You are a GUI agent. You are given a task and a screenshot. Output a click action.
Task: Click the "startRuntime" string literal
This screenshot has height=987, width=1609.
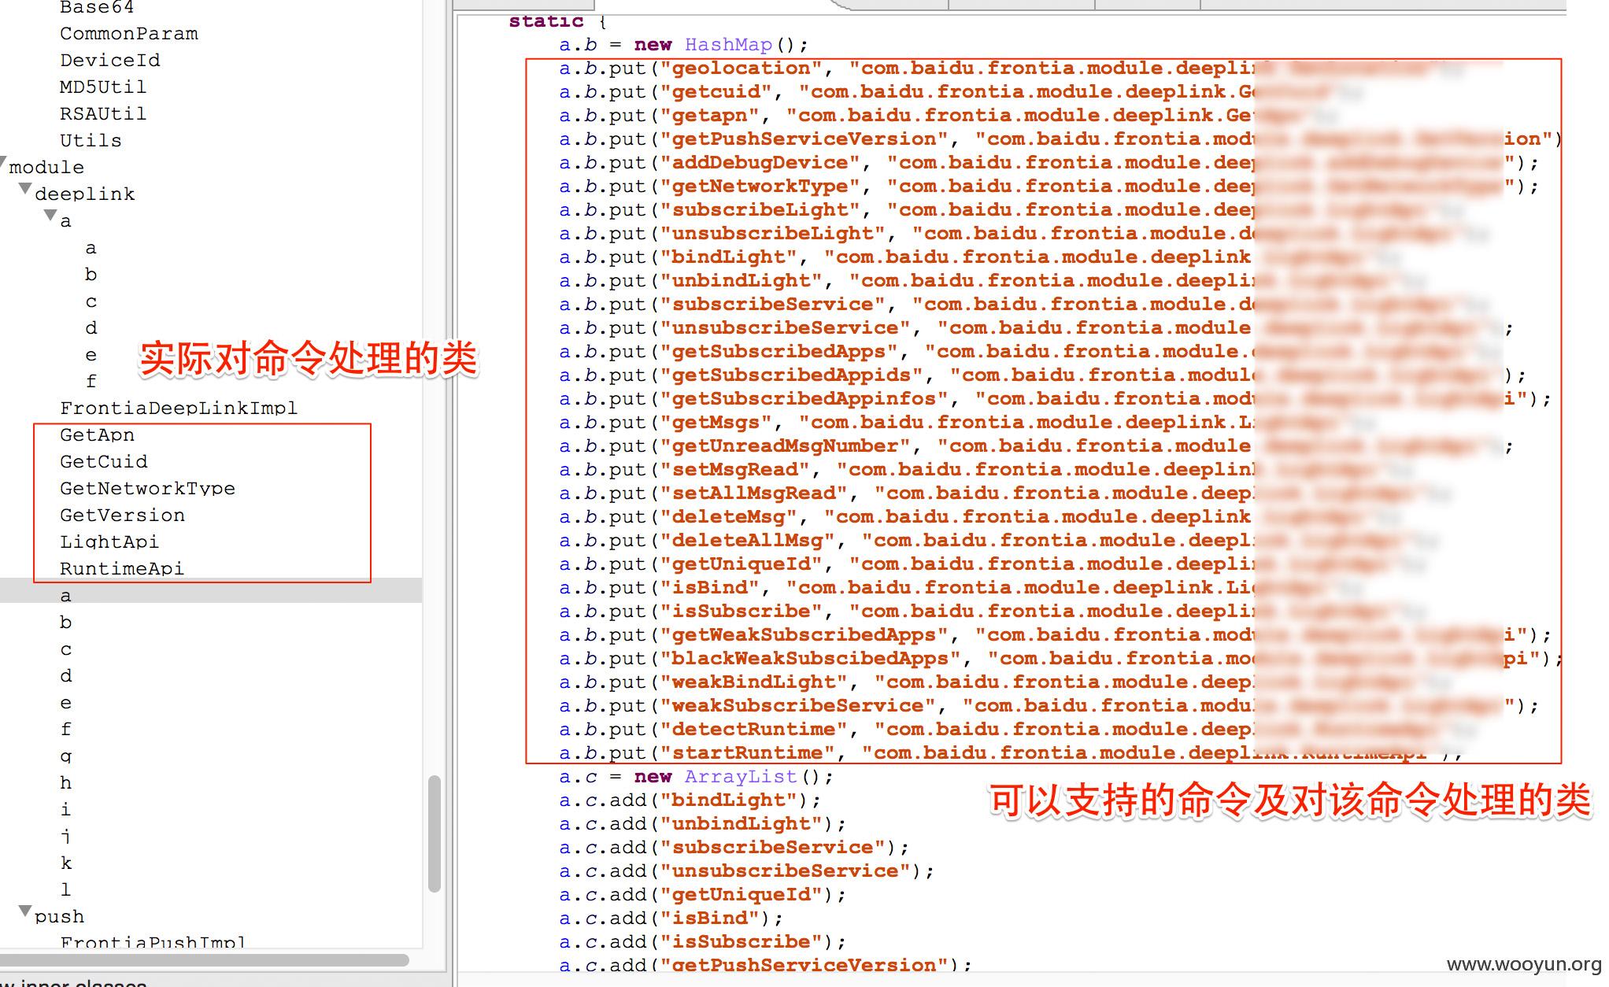pyautogui.click(x=747, y=753)
